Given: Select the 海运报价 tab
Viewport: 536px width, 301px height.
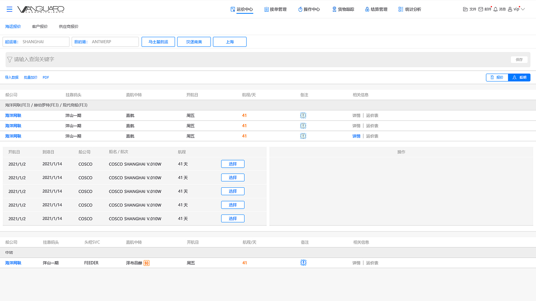Looking at the screenshot, I should (x=13, y=26).
